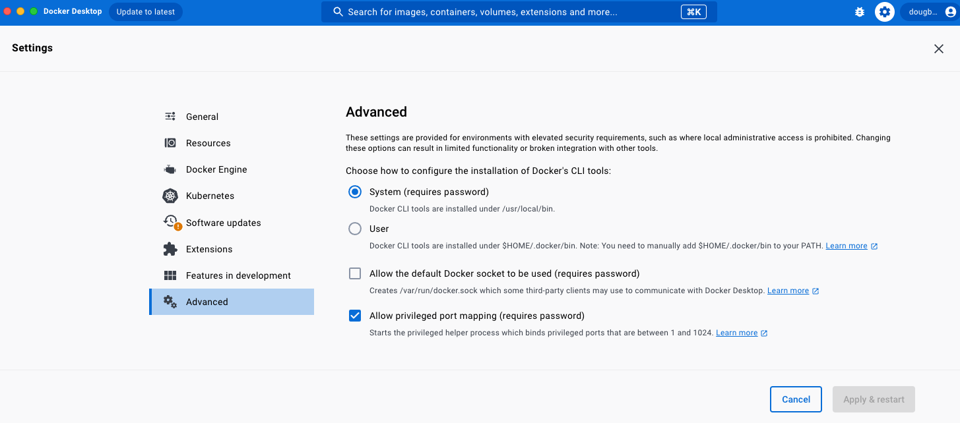
Task: Open Learn more link for default Docker socket
Action: tap(788, 291)
